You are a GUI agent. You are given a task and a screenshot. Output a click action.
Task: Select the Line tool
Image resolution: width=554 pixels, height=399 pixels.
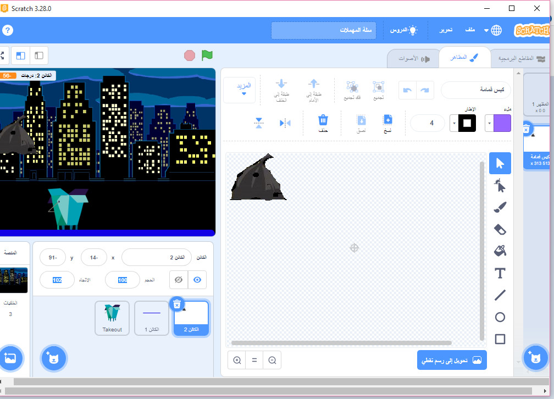500,295
